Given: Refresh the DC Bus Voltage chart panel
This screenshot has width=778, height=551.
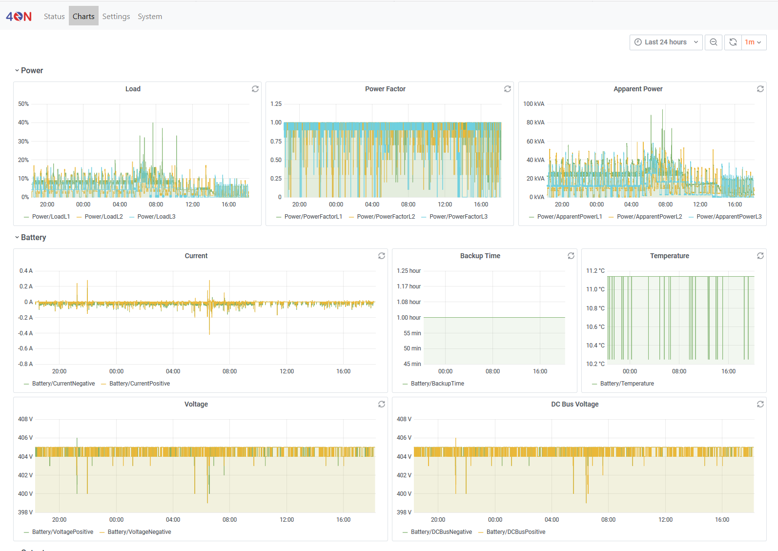Looking at the screenshot, I should click(x=760, y=404).
